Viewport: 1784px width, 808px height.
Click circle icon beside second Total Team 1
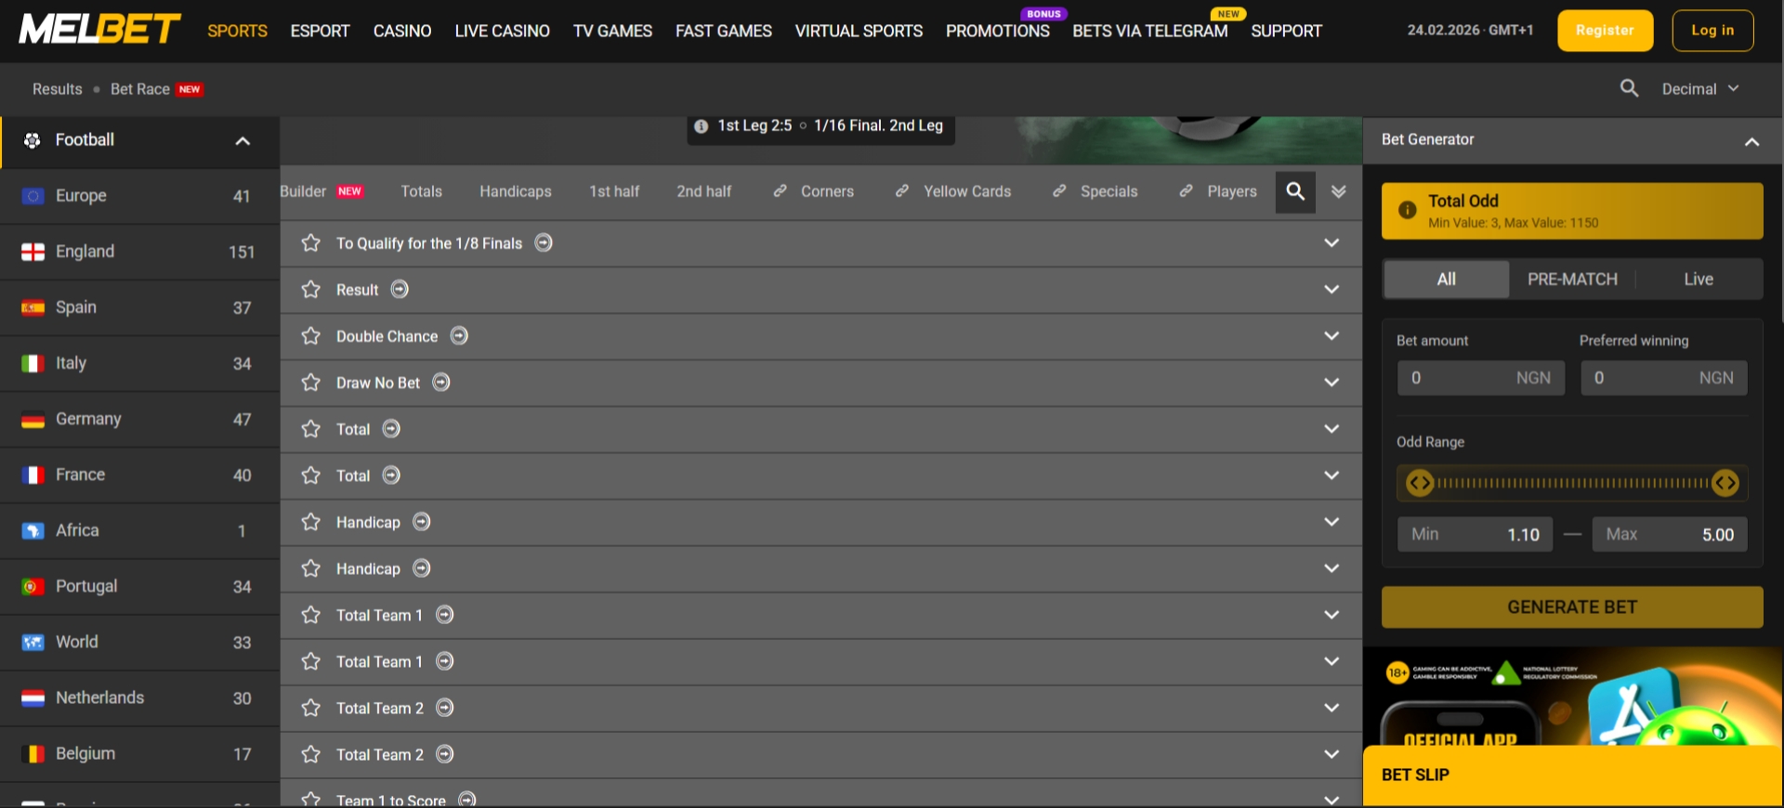[x=445, y=660]
